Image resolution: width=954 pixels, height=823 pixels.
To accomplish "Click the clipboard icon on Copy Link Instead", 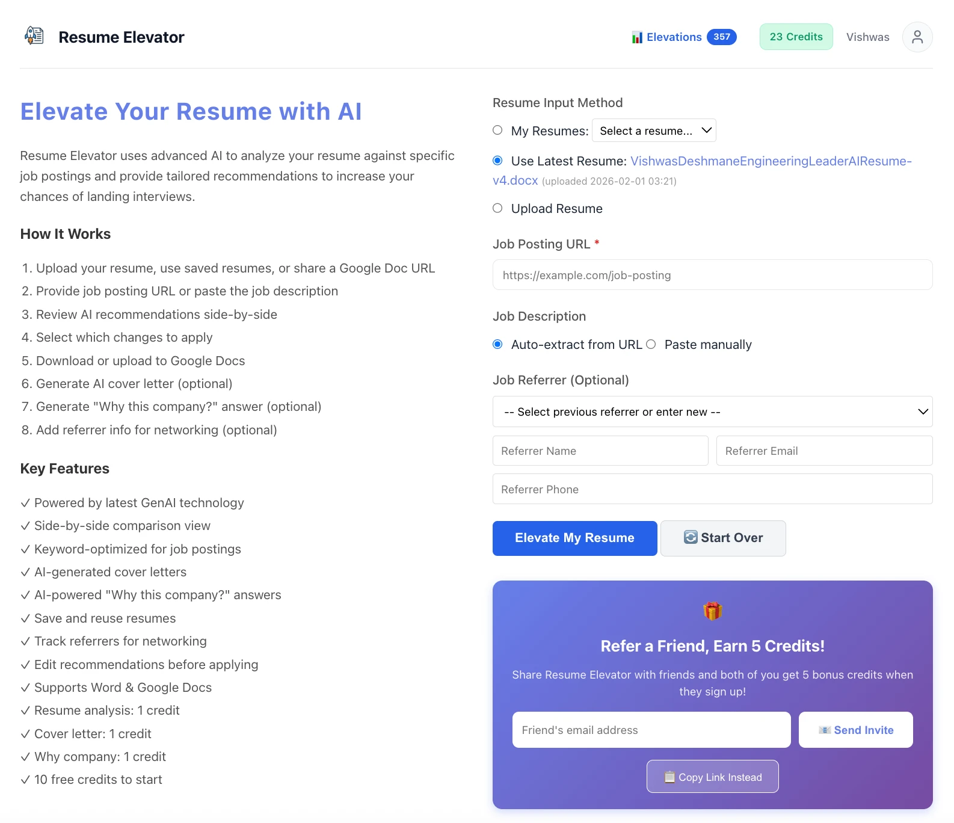I will tap(669, 777).
